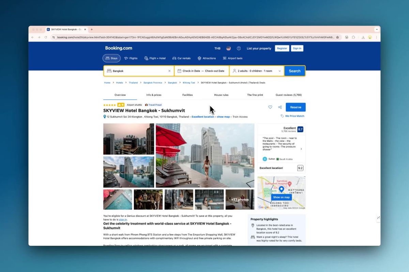This screenshot has width=409, height=272.
Task: Open the +37 photos thumbnail
Action: 240,200
